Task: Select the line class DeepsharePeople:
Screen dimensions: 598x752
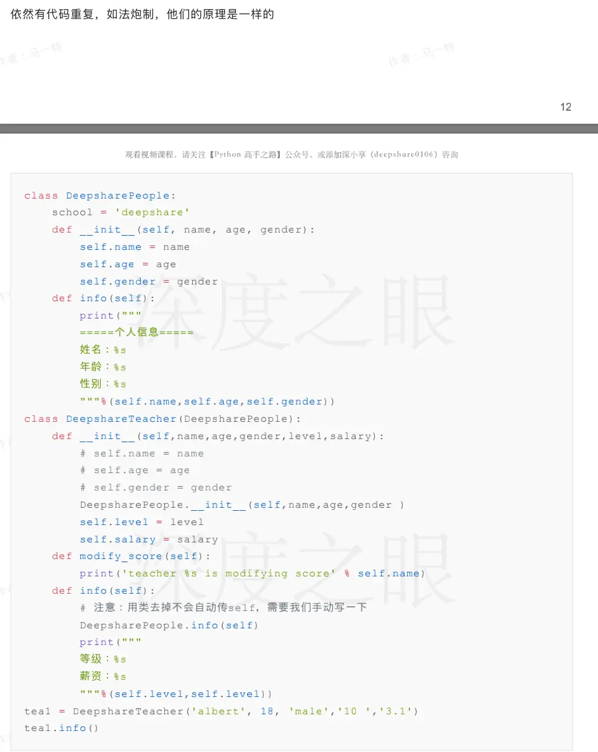Action: 100,195
